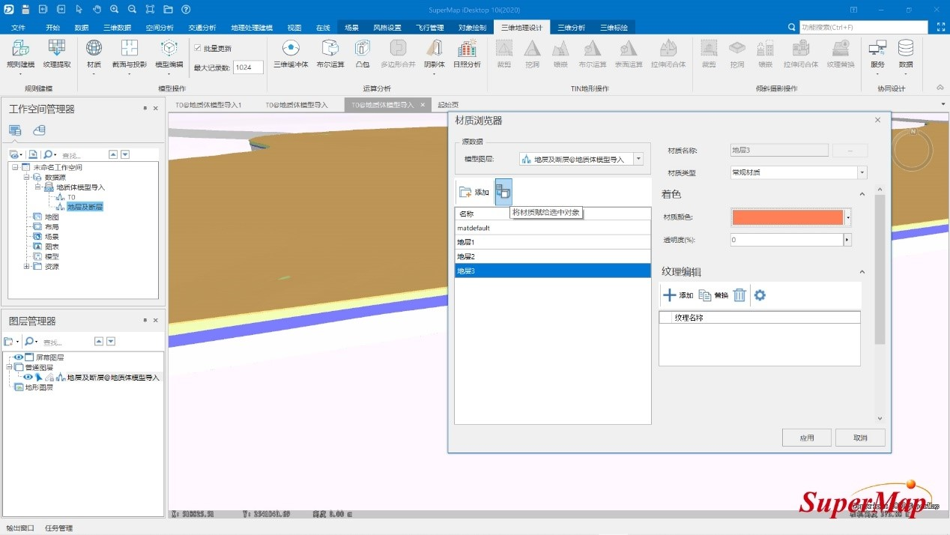This screenshot has height=535, width=950.
Task: Collapse 普通图层 node
Action: point(9,367)
